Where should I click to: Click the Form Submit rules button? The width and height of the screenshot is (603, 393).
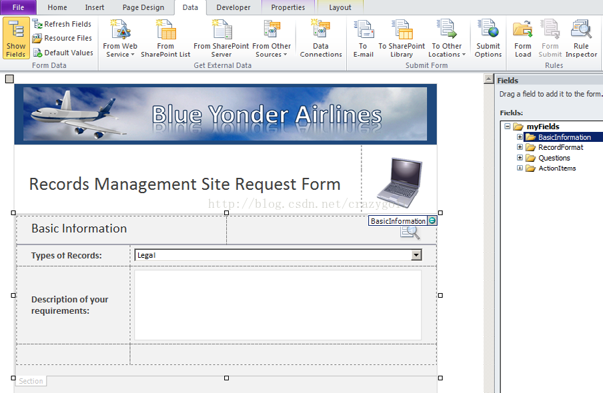[550, 39]
